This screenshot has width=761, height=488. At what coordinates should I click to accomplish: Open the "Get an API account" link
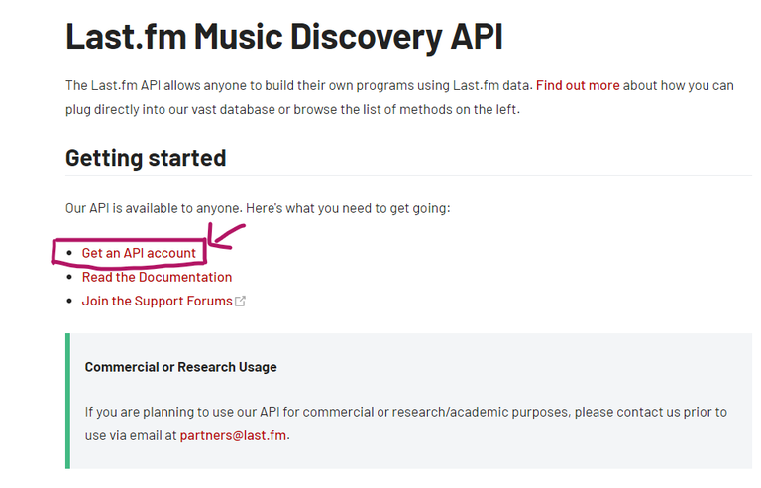click(x=139, y=253)
